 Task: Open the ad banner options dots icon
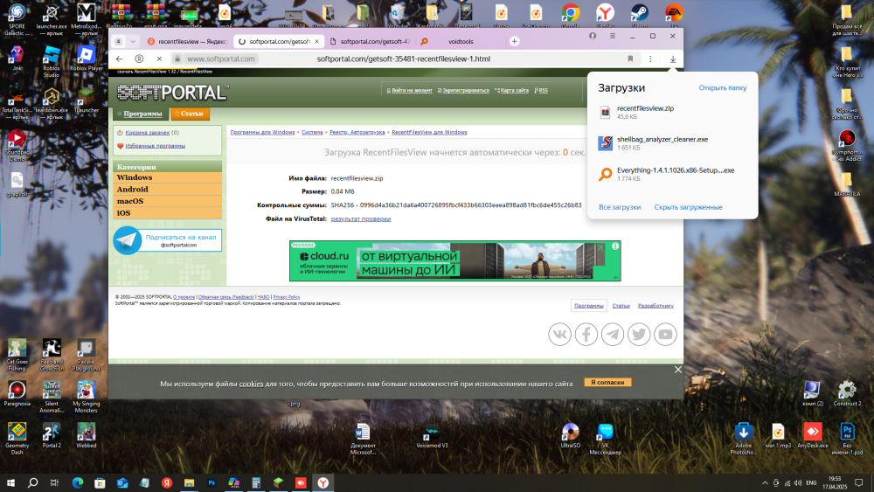615,246
